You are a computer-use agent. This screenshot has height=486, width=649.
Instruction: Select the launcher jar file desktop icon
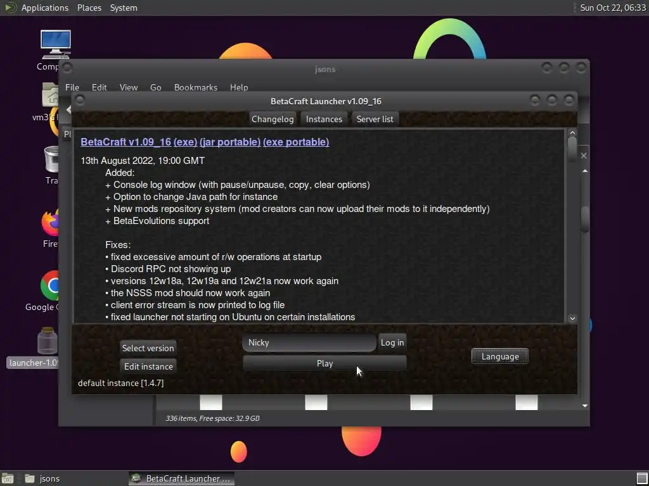47,340
